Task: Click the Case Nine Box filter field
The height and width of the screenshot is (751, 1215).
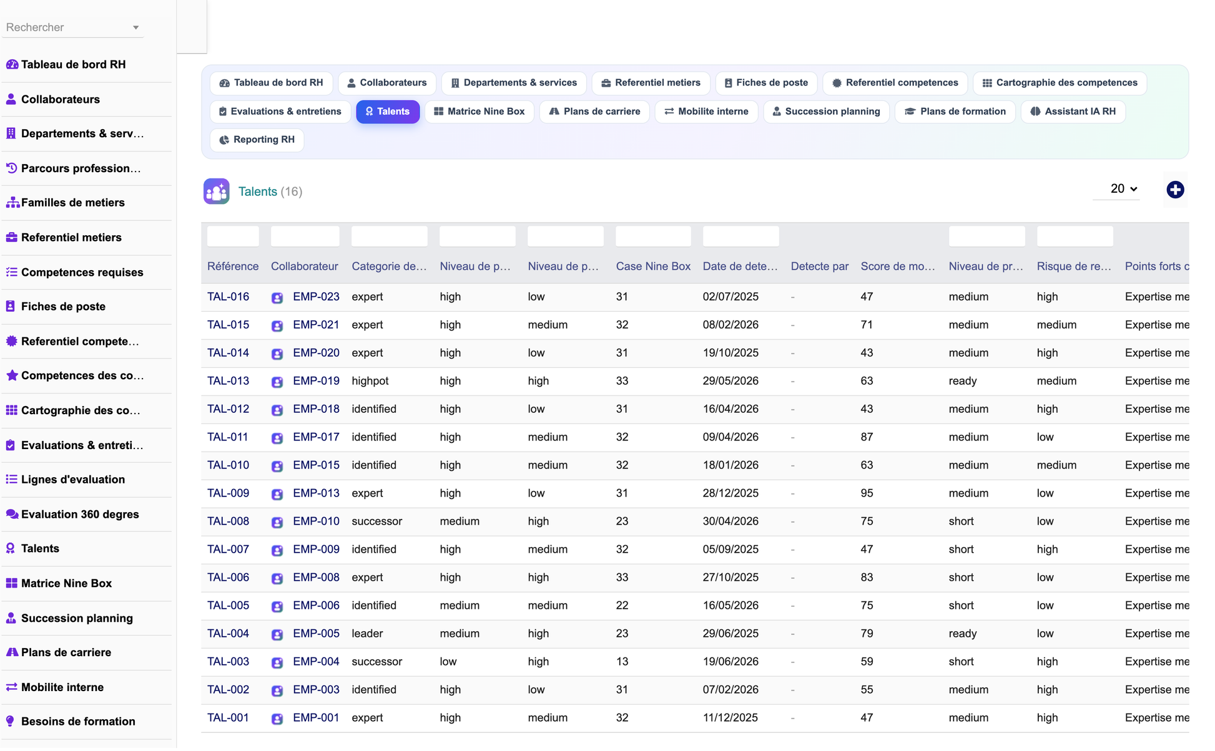Action: (x=653, y=236)
